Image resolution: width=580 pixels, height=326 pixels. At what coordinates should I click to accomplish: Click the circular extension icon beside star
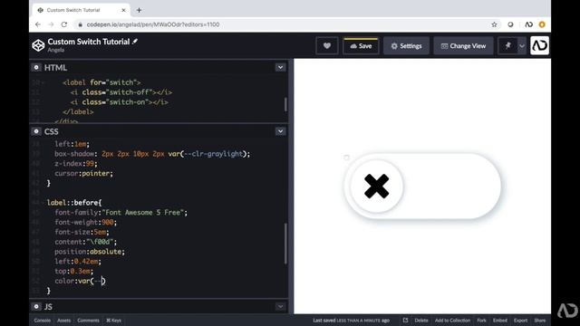coord(510,24)
